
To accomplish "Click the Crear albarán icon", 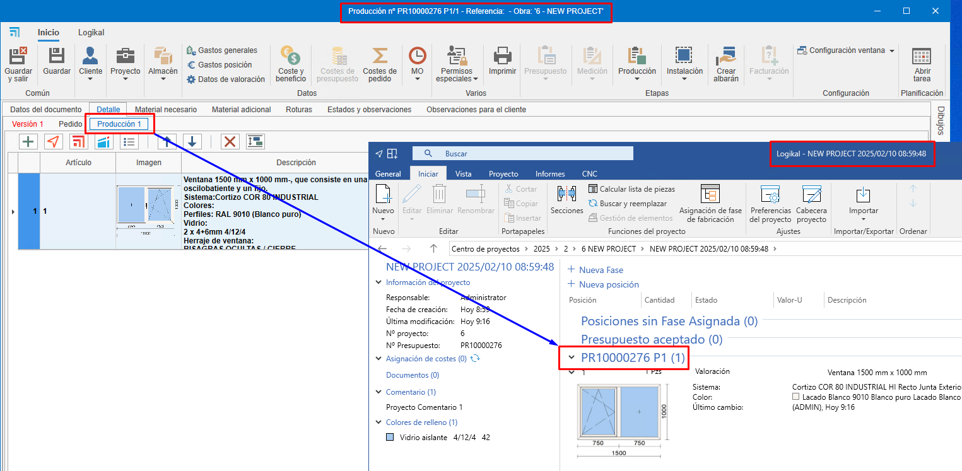I will click(x=726, y=55).
